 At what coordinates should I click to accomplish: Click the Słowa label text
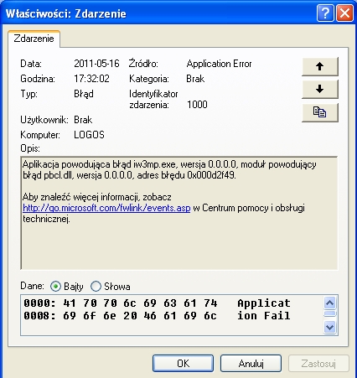(x=117, y=287)
